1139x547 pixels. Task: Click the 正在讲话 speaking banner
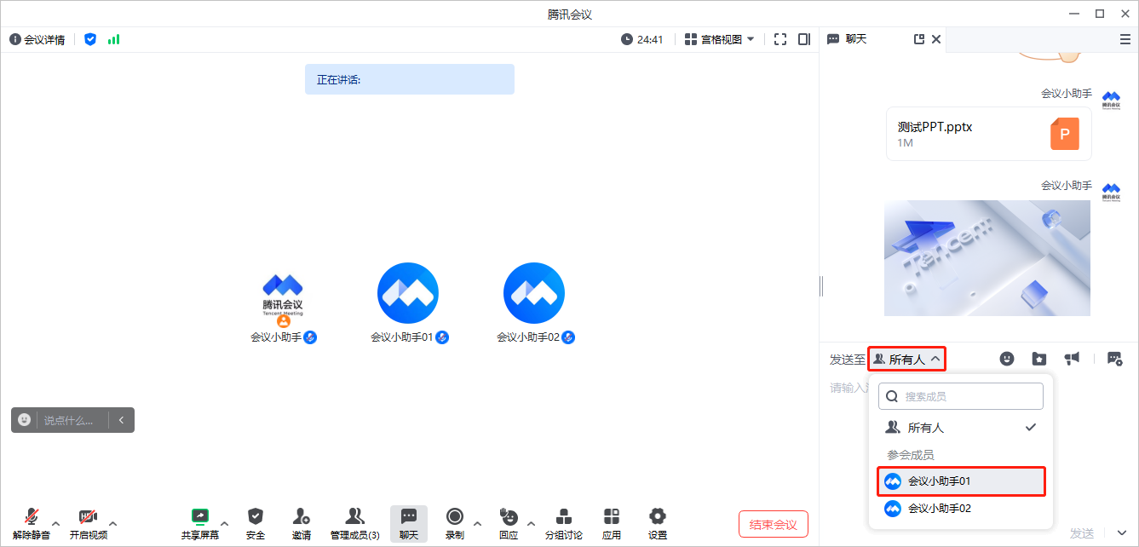tap(410, 79)
